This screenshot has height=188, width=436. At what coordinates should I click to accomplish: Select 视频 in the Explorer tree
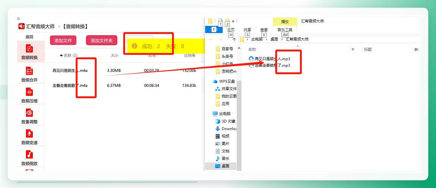222,136
